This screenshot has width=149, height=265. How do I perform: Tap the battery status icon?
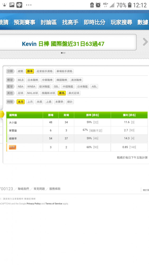tap(130, 5)
